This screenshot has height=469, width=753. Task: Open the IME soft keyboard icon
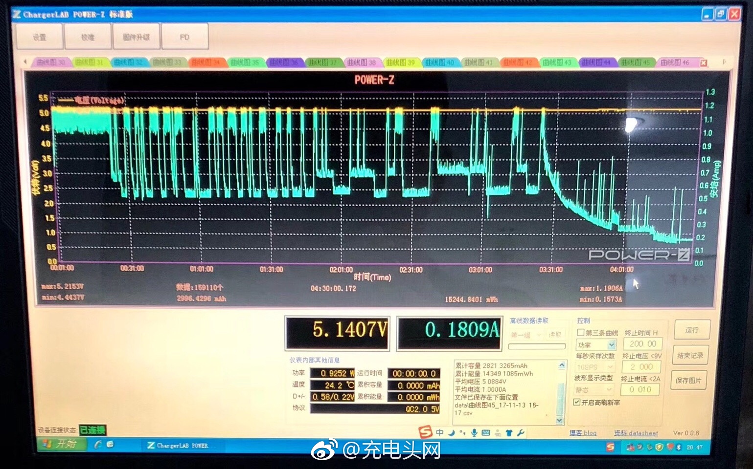click(x=486, y=433)
